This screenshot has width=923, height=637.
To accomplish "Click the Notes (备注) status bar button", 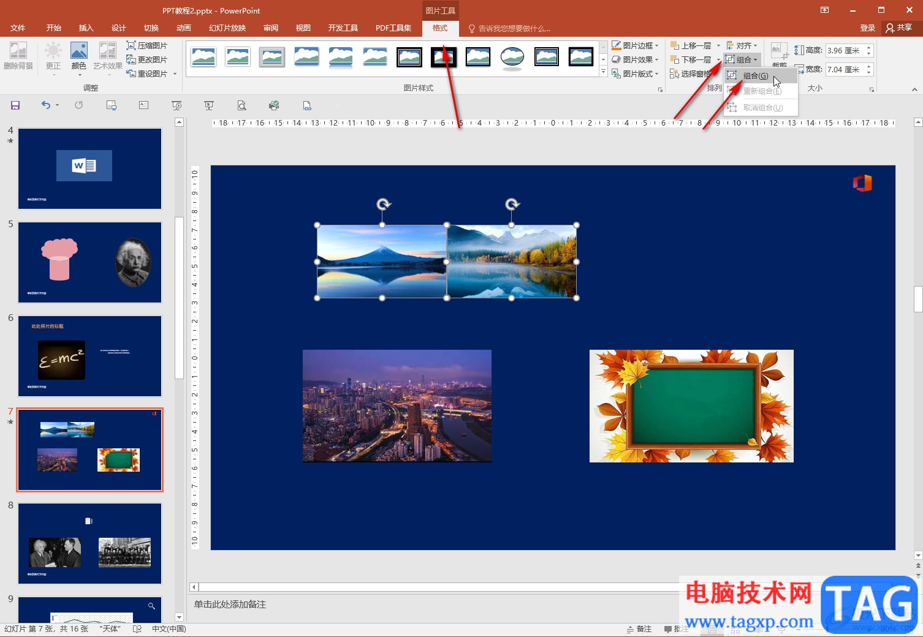I will click(639, 629).
